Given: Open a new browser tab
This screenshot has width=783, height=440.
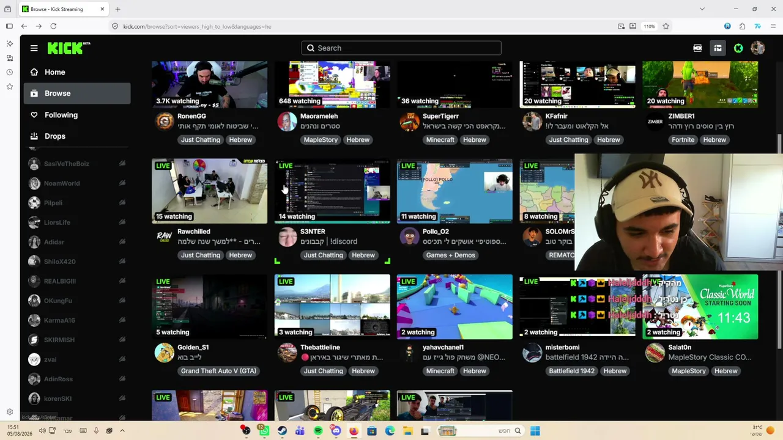Looking at the screenshot, I should (x=117, y=9).
